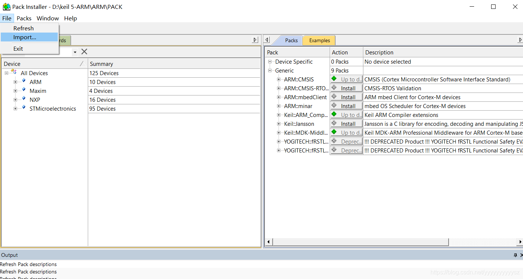Click Install for ARM::mbedClient
Screen dimensions: 523x279
(346, 97)
